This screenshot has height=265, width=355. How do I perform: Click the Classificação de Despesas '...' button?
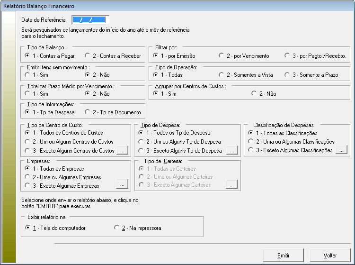click(342, 150)
